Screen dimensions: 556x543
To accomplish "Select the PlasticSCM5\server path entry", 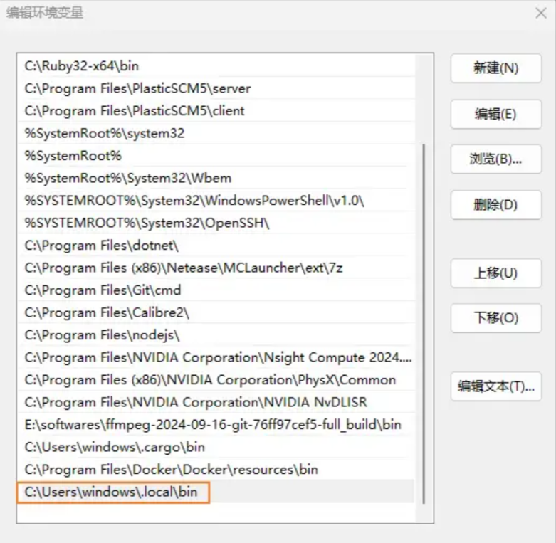I will (216, 88).
